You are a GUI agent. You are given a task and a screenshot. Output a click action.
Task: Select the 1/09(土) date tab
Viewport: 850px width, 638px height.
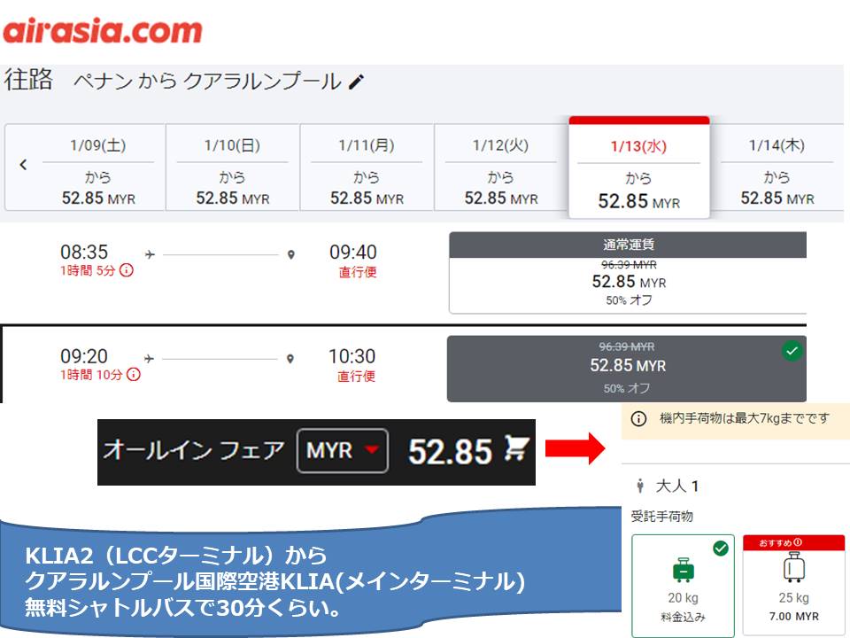(x=97, y=167)
